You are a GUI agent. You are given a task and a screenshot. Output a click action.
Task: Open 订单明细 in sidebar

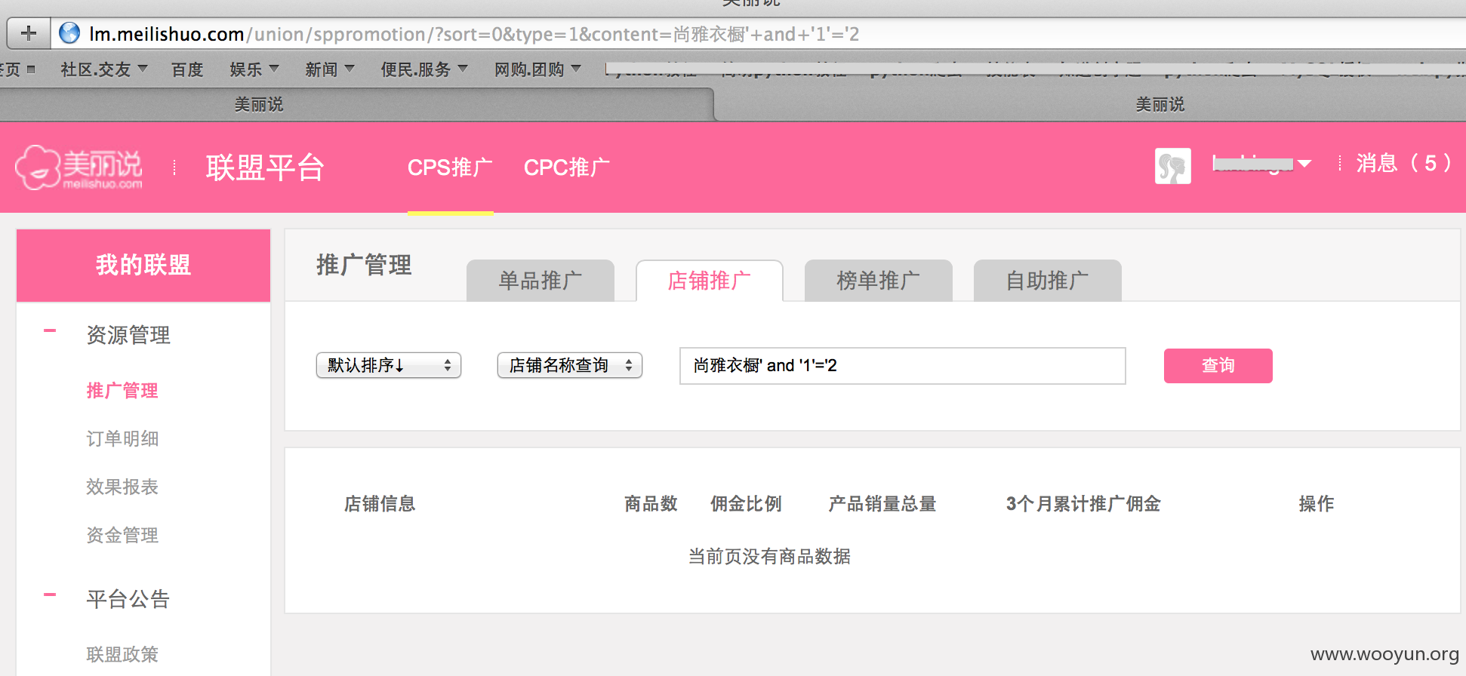tap(122, 439)
